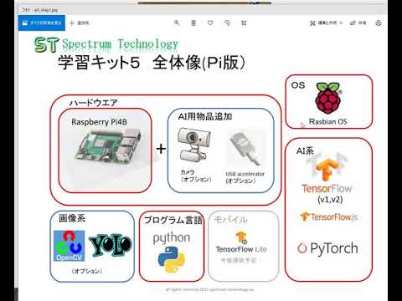Click the YOLO logo

coord(111,245)
